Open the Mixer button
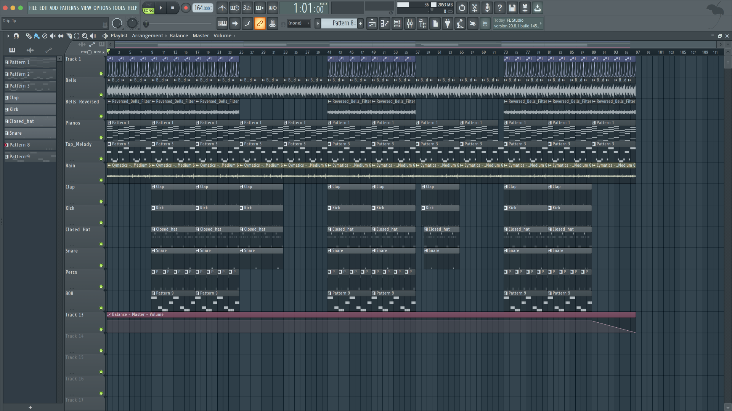 410,24
